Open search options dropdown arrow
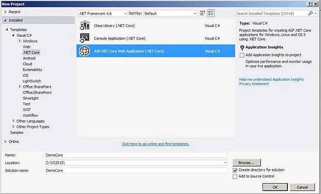The image size is (321, 194). [315, 13]
